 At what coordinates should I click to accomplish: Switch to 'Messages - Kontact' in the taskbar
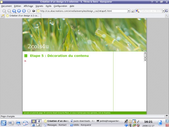click(x=55, y=125)
